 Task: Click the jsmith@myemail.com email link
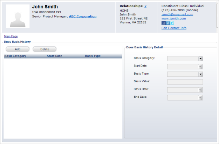(x=177, y=14)
